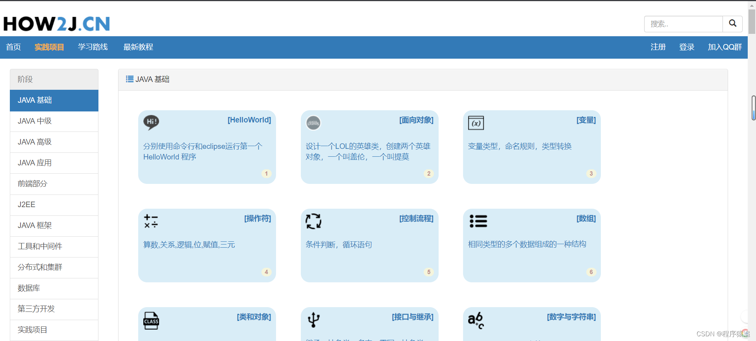The width and height of the screenshot is (756, 341).
Task: Open the [数组] lesson title
Action: (586, 219)
